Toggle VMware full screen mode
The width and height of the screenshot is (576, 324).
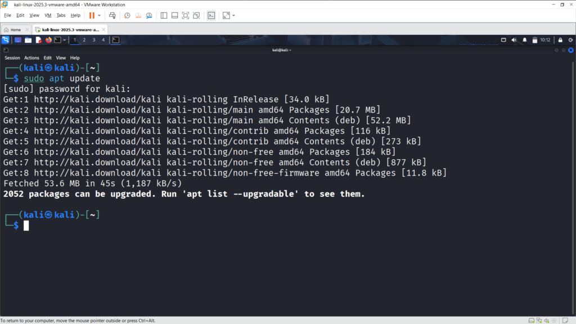[x=185, y=15]
